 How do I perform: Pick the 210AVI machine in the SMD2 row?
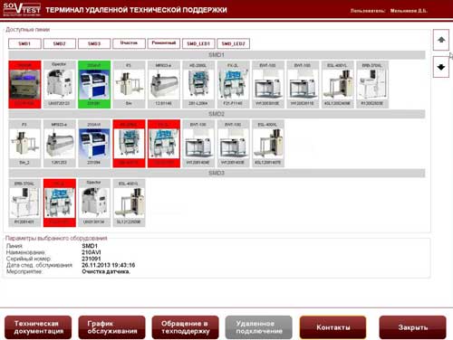[94, 144]
